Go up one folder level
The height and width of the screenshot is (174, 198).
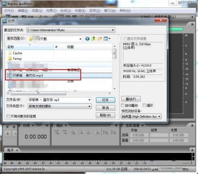(x=93, y=38)
